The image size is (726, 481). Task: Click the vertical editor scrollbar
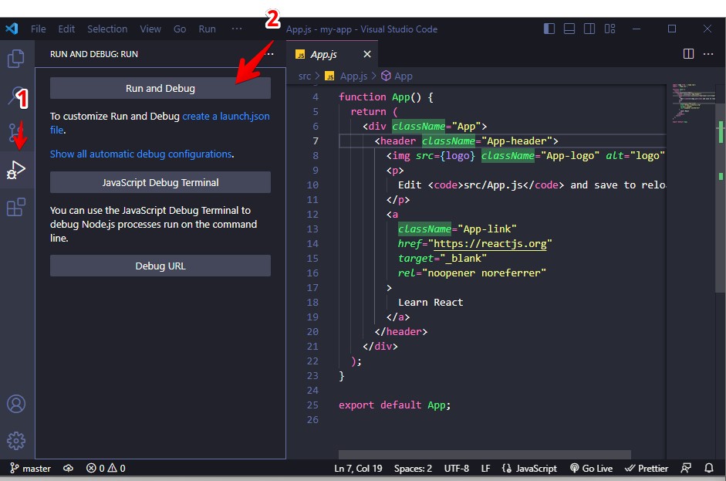[720, 198]
